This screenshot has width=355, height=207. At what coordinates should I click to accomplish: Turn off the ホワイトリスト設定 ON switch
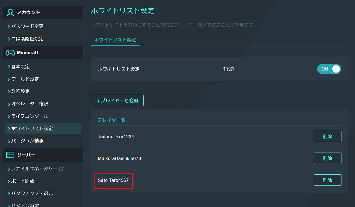[x=329, y=69]
